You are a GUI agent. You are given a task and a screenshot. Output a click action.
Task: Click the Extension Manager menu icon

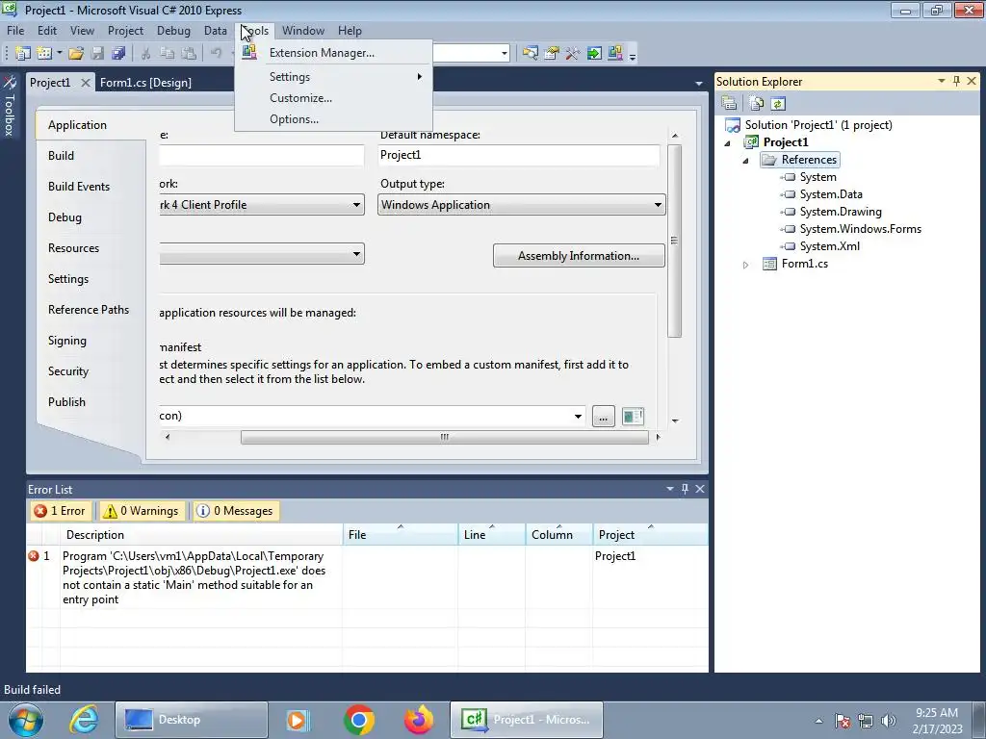(249, 52)
